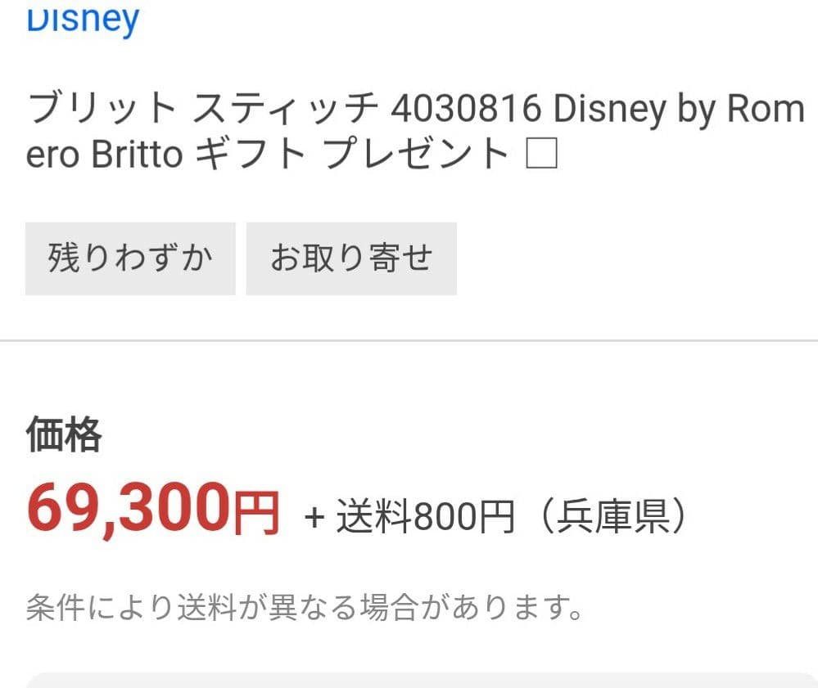
Task: Click the お取り寄せ availability badge
Action: (350, 257)
